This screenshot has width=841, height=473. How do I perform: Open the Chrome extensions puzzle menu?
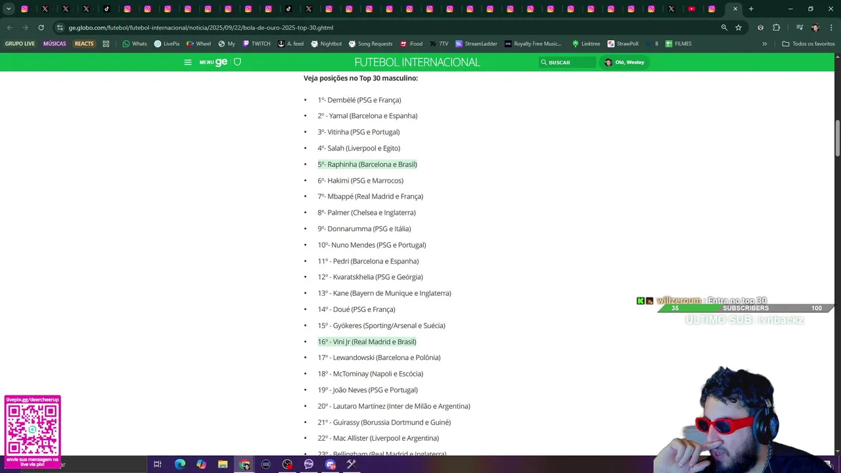click(x=777, y=28)
